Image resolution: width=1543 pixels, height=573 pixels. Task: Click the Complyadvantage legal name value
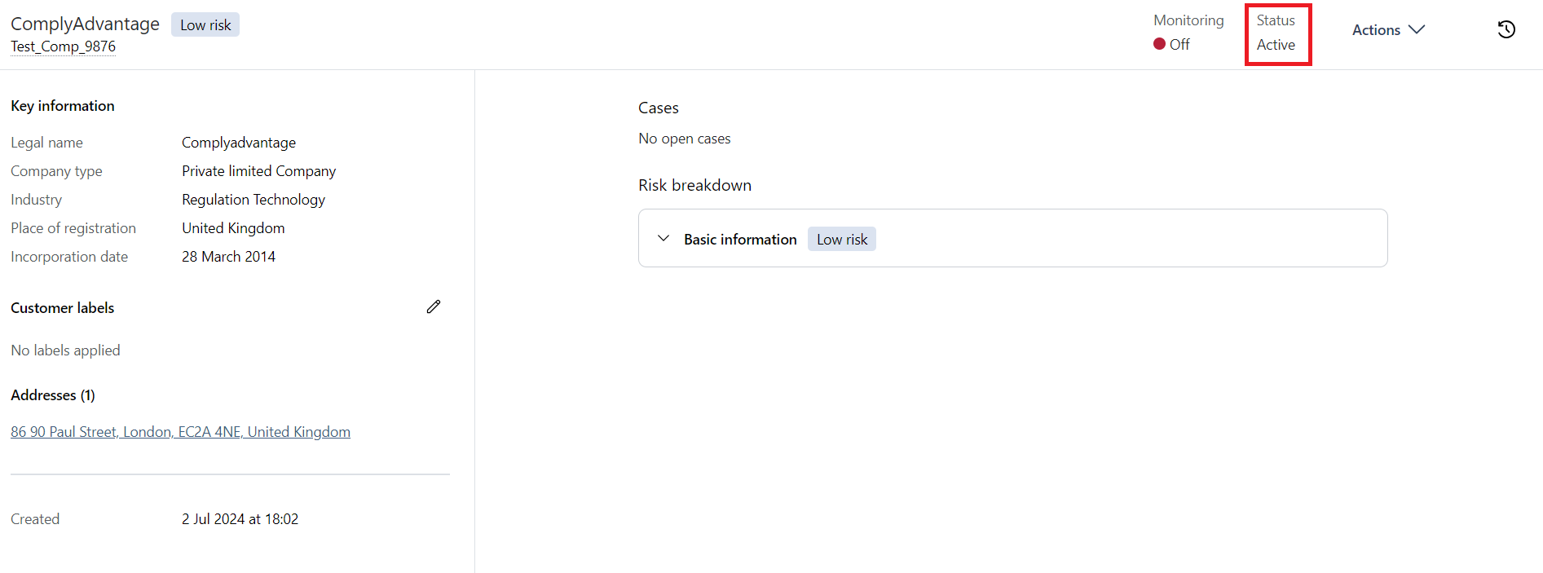(x=239, y=143)
